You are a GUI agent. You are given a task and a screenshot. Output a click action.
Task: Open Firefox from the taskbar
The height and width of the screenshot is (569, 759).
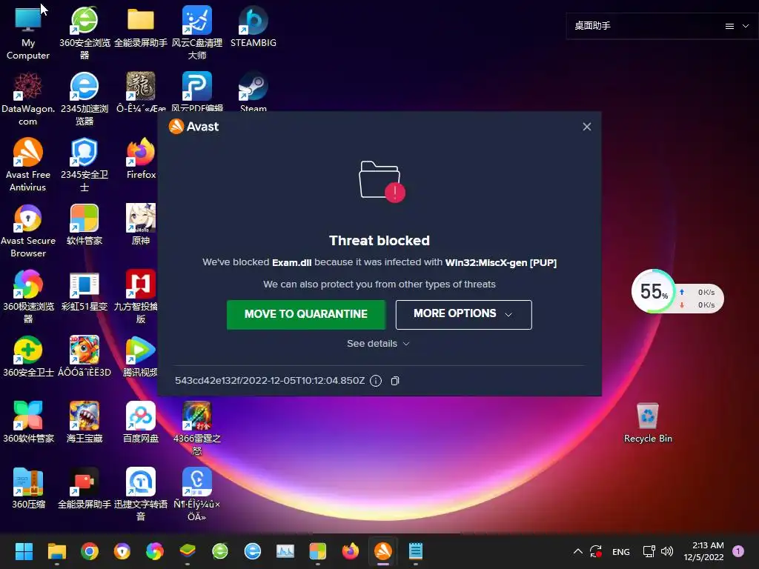point(351,551)
